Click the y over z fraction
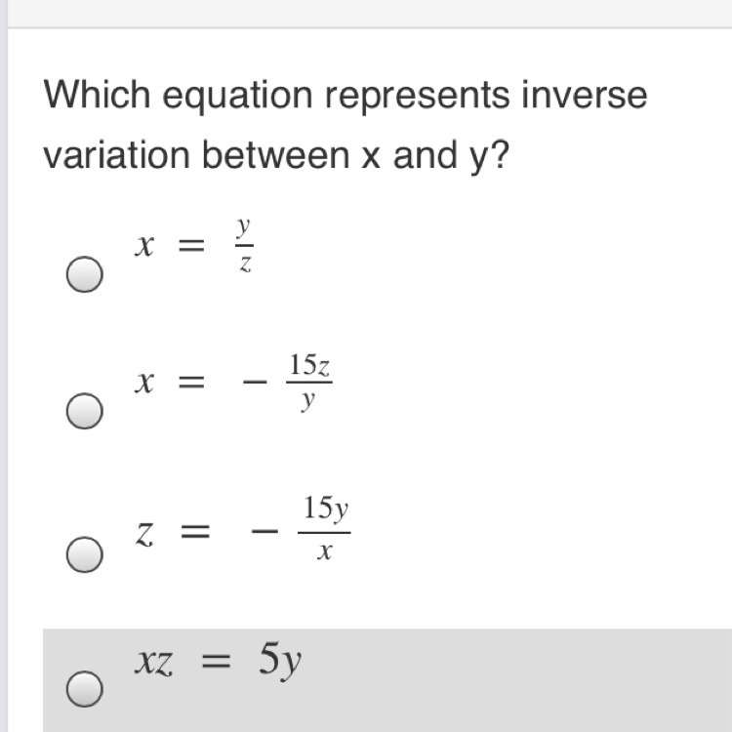This screenshot has width=732, height=732. tap(245, 246)
